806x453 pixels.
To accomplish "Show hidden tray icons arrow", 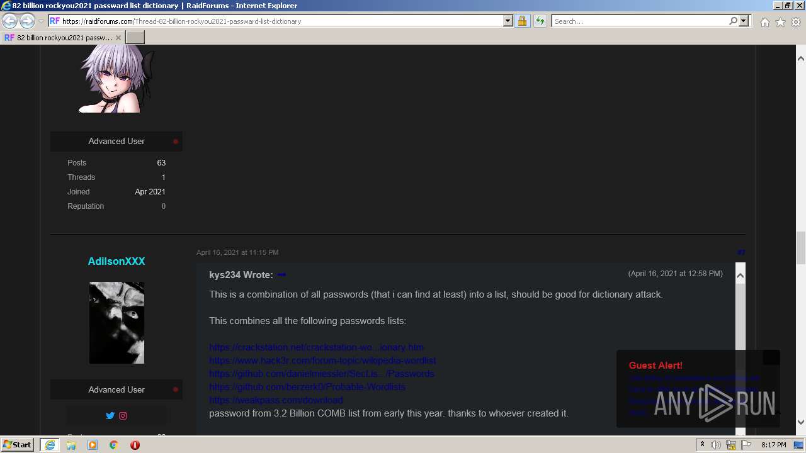I will pyautogui.click(x=702, y=445).
